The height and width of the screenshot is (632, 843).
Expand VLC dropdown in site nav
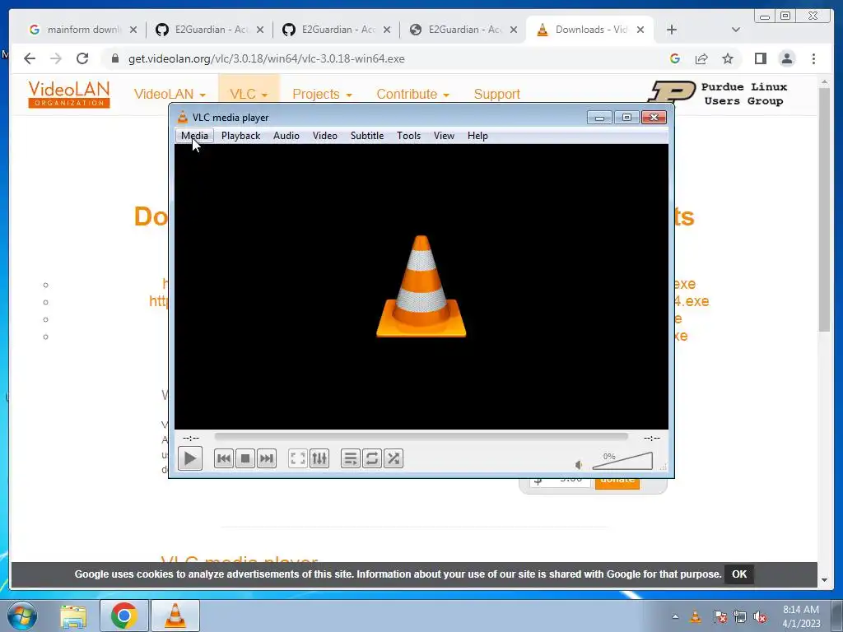point(249,94)
